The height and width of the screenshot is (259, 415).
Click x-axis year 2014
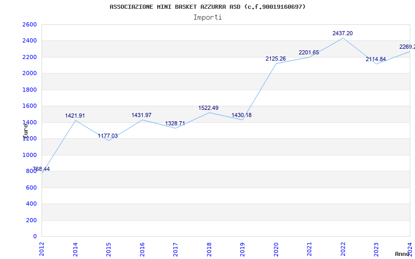tap(75, 249)
